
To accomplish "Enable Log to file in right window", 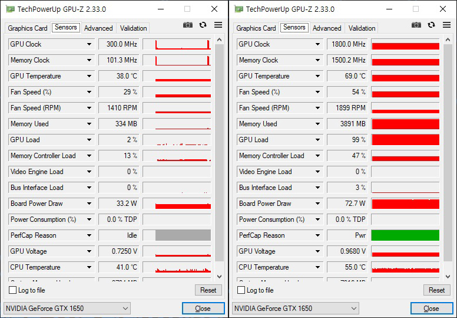I will (x=241, y=290).
